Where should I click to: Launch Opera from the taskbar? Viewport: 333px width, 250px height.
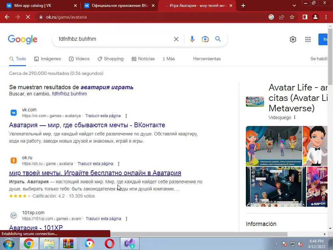(x=109, y=243)
